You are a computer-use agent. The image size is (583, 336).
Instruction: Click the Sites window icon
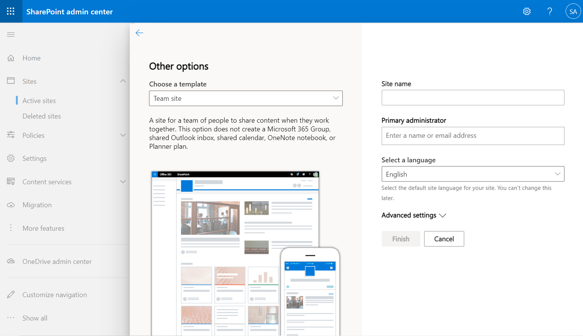11,81
